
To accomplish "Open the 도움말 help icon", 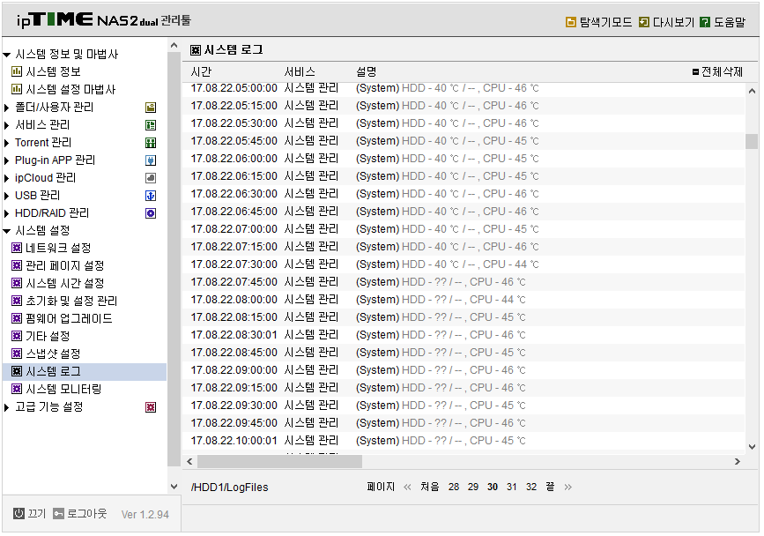I will pos(705,22).
